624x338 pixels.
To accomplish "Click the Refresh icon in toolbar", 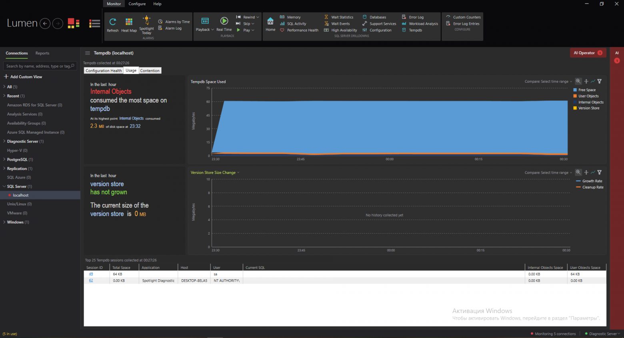I will click(x=113, y=22).
